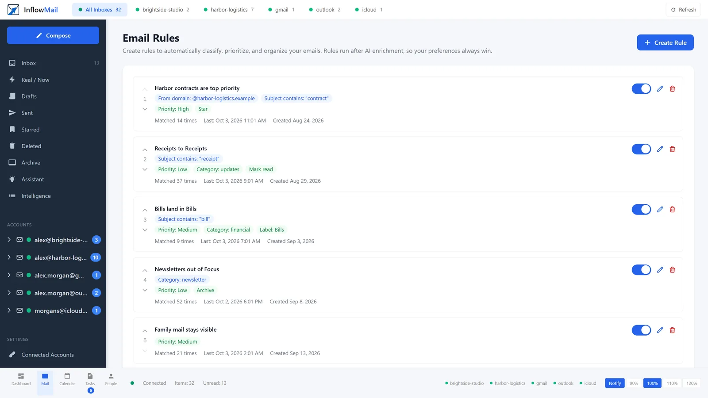The height and width of the screenshot is (398, 708).
Task: Delete the Receipts to Receipts rule
Action: tap(672, 149)
